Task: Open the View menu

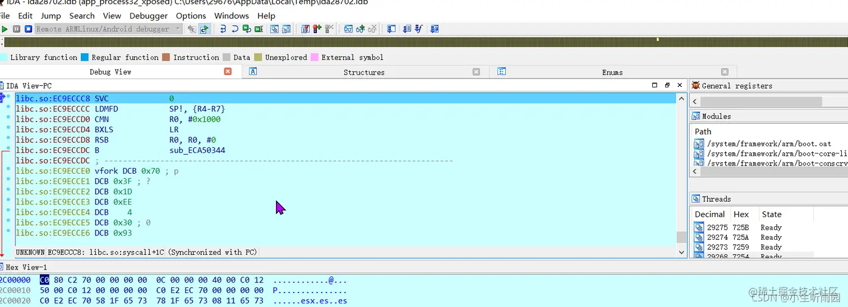Action: [112, 16]
